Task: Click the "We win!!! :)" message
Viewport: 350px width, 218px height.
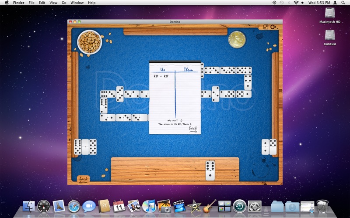Action: pyautogui.click(x=175, y=121)
